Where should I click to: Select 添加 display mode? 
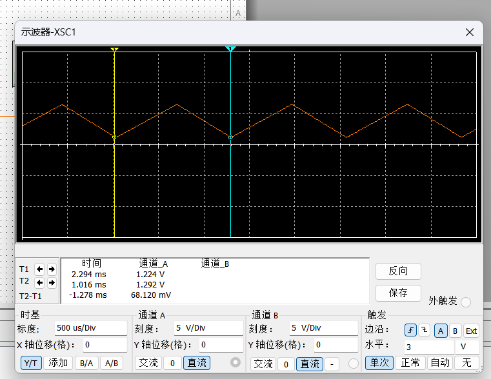(x=58, y=363)
